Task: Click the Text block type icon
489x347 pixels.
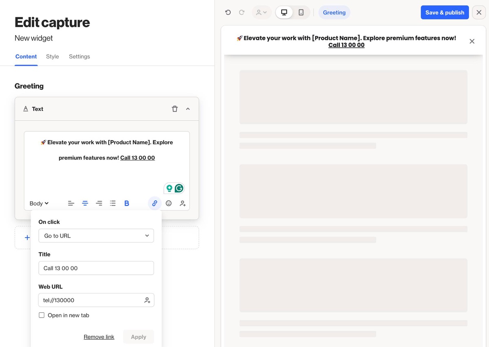Action: coord(26,109)
